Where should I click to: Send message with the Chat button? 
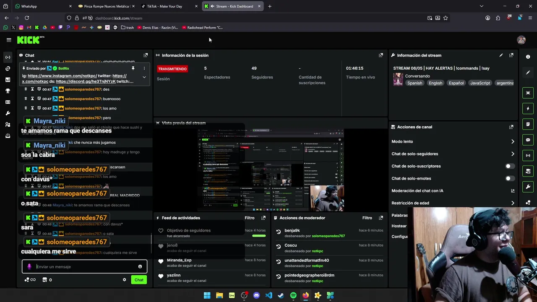(x=139, y=280)
